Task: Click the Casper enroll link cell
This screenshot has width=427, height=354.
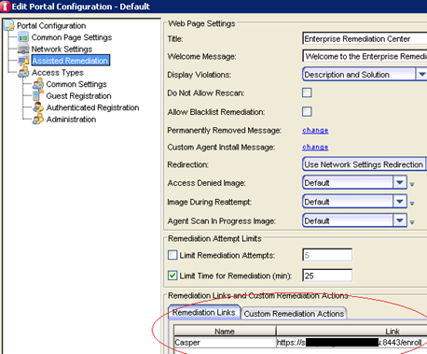Action: (x=351, y=343)
